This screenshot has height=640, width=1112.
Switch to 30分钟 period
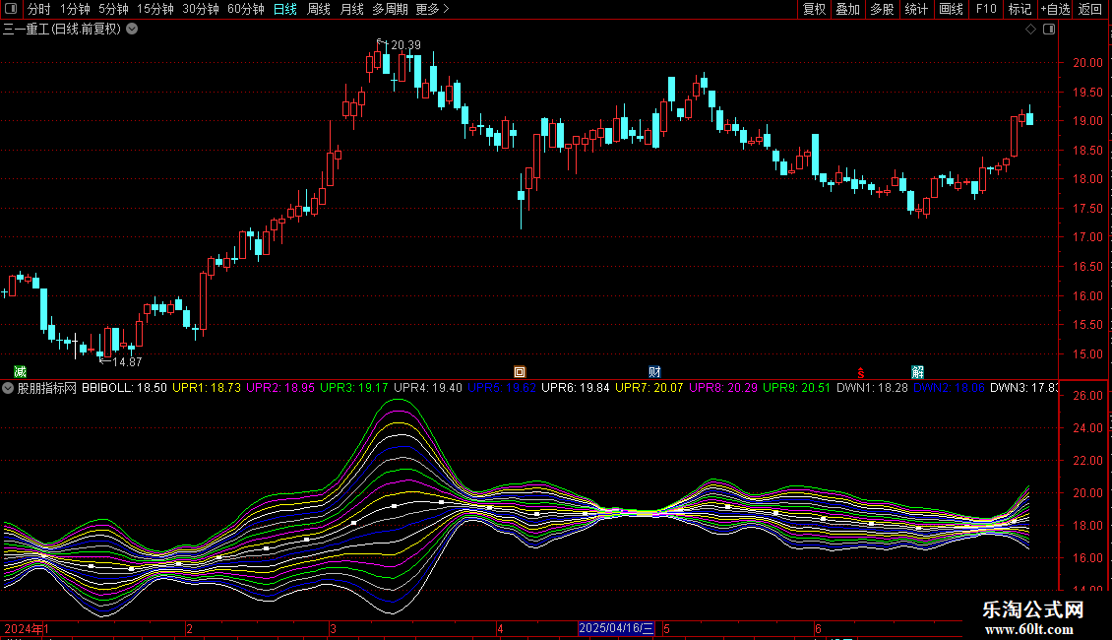click(x=201, y=9)
